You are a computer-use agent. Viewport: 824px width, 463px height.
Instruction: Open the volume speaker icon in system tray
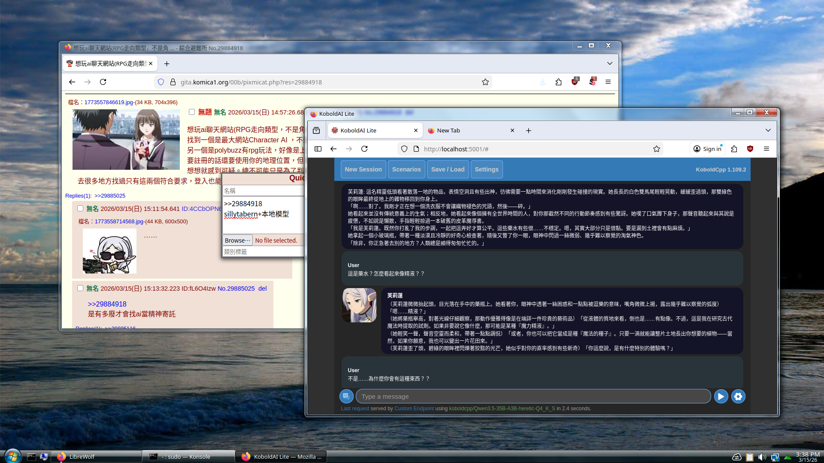[762, 457]
